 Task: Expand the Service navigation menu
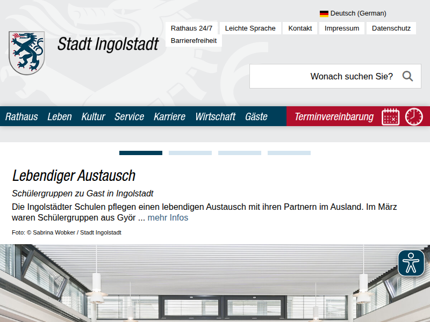(129, 116)
